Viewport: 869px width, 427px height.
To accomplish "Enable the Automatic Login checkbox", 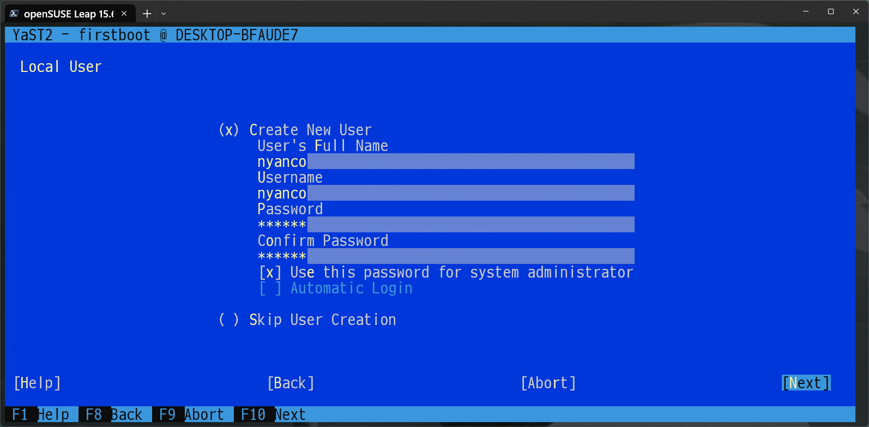I will tap(336, 288).
